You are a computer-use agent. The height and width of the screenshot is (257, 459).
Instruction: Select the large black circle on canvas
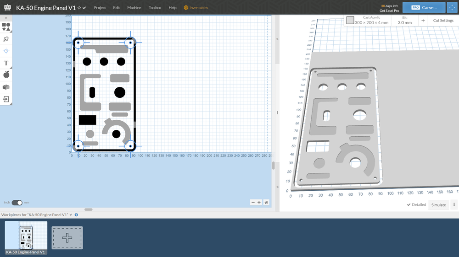(x=120, y=92)
